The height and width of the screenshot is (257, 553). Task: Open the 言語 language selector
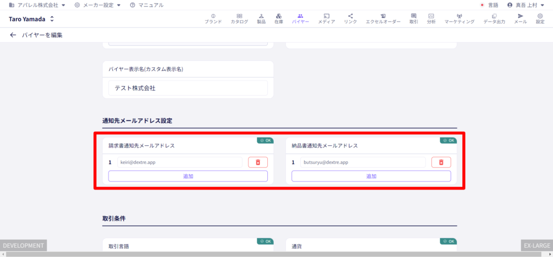(x=489, y=5)
